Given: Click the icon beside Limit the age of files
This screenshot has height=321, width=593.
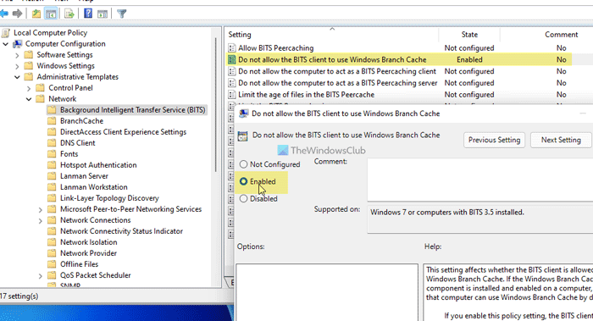Looking at the screenshot, I should [232, 95].
